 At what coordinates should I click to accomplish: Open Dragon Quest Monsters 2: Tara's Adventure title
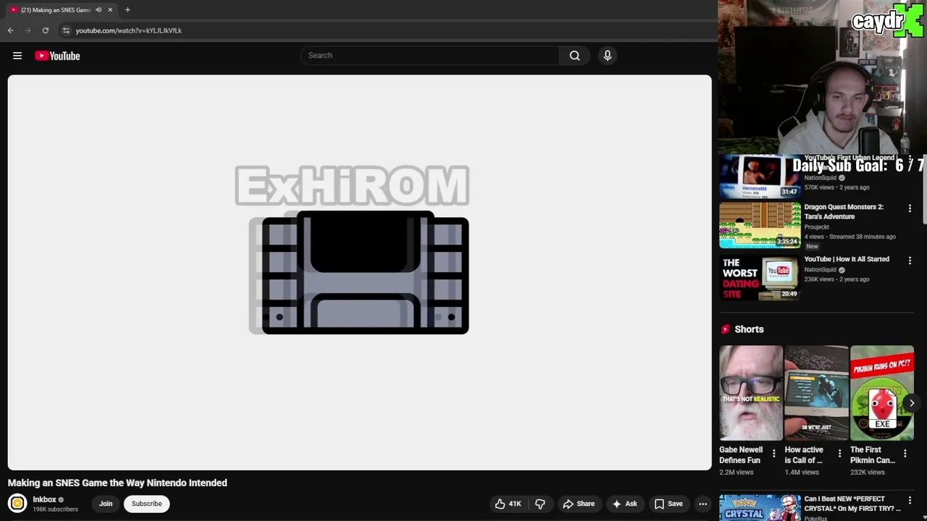click(x=844, y=211)
